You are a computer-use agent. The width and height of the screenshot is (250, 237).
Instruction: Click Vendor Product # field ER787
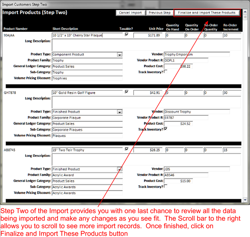pos(186,118)
